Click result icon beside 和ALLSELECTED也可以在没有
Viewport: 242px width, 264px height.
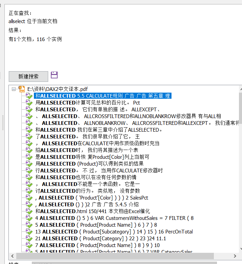click(29, 177)
